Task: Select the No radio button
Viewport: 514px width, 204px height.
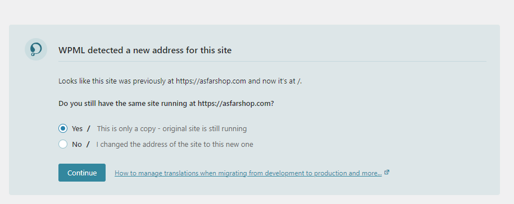Action: pyautogui.click(x=63, y=144)
